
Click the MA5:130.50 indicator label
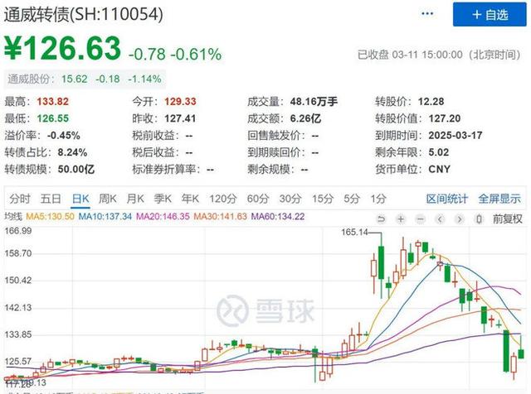50,216
